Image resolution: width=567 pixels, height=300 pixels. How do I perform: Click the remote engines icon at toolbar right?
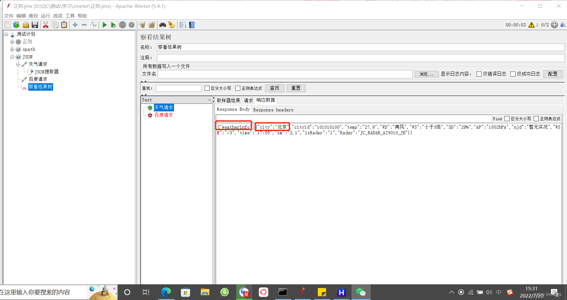[x=554, y=25]
